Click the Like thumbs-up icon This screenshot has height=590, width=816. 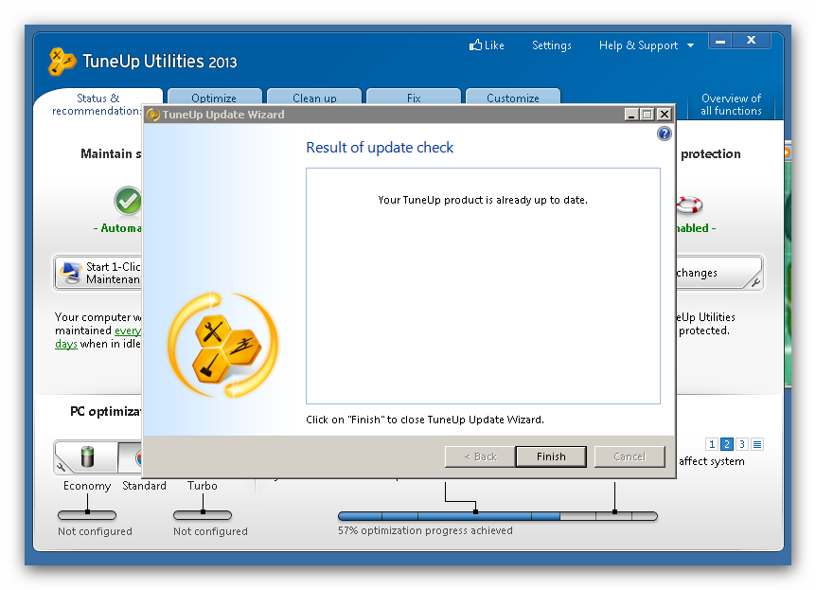pyautogui.click(x=475, y=45)
